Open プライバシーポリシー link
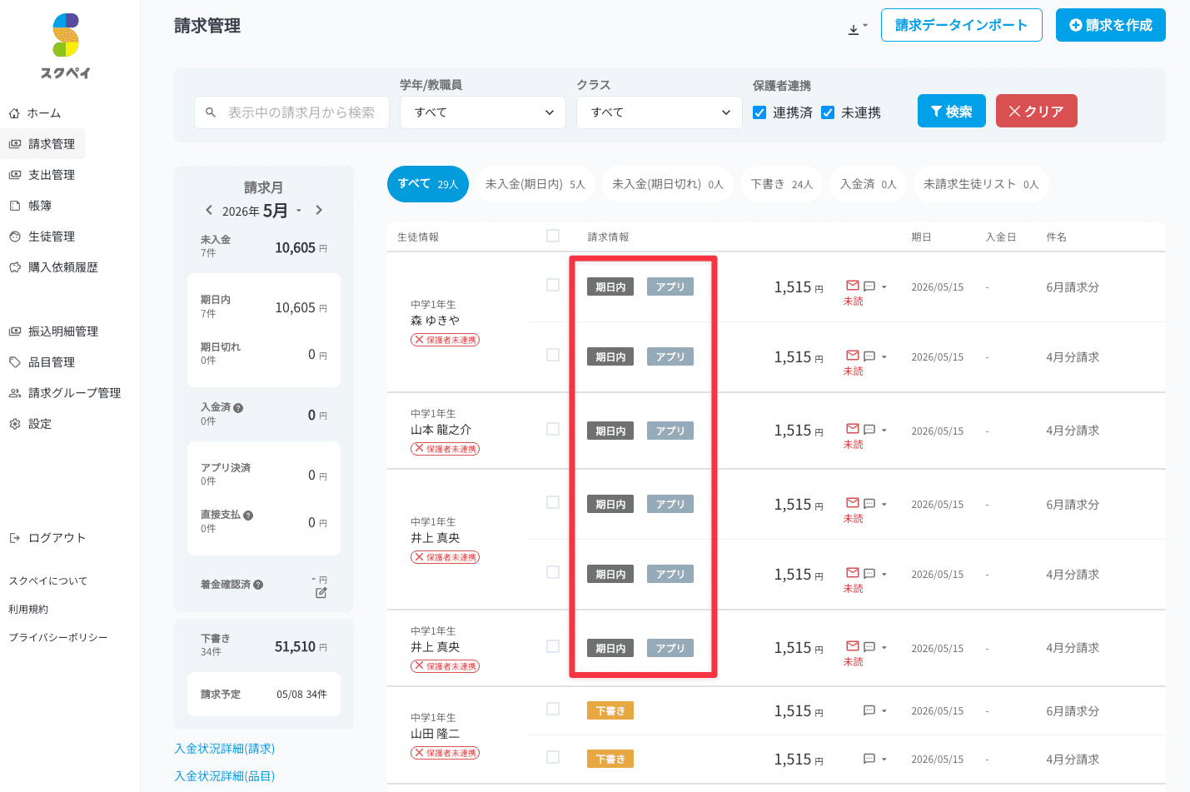1190x792 pixels. (x=58, y=638)
